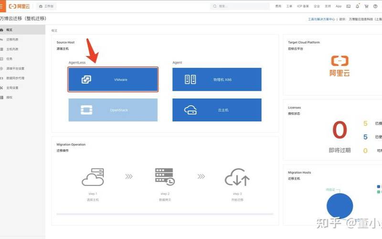Click the physical server rack icon

[x=190, y=79]
